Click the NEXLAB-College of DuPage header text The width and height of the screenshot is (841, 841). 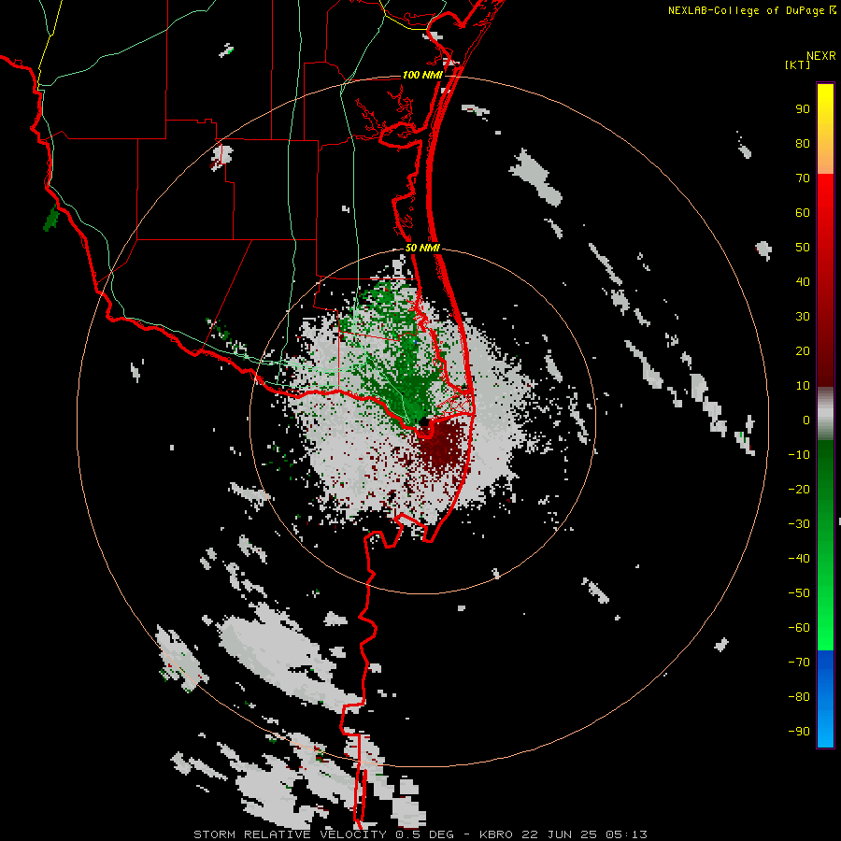[x=751, y=10]
